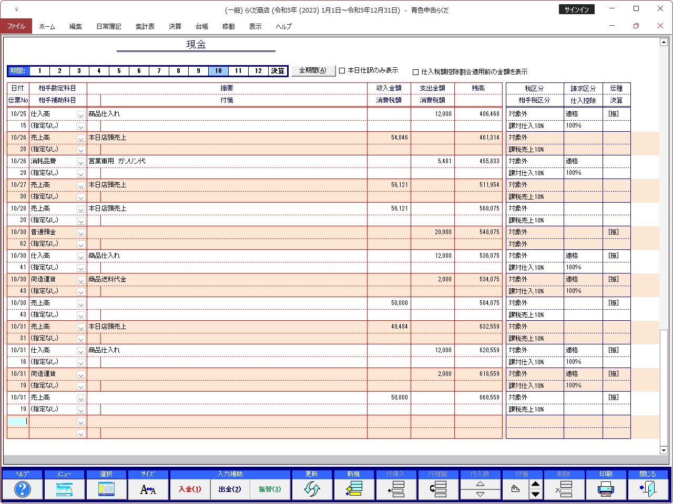Image resolution: width=673 pixels, height=504 pixels.
Task: Open the 編集 menu
Action: pyautogui.click(x=76, y=26)
